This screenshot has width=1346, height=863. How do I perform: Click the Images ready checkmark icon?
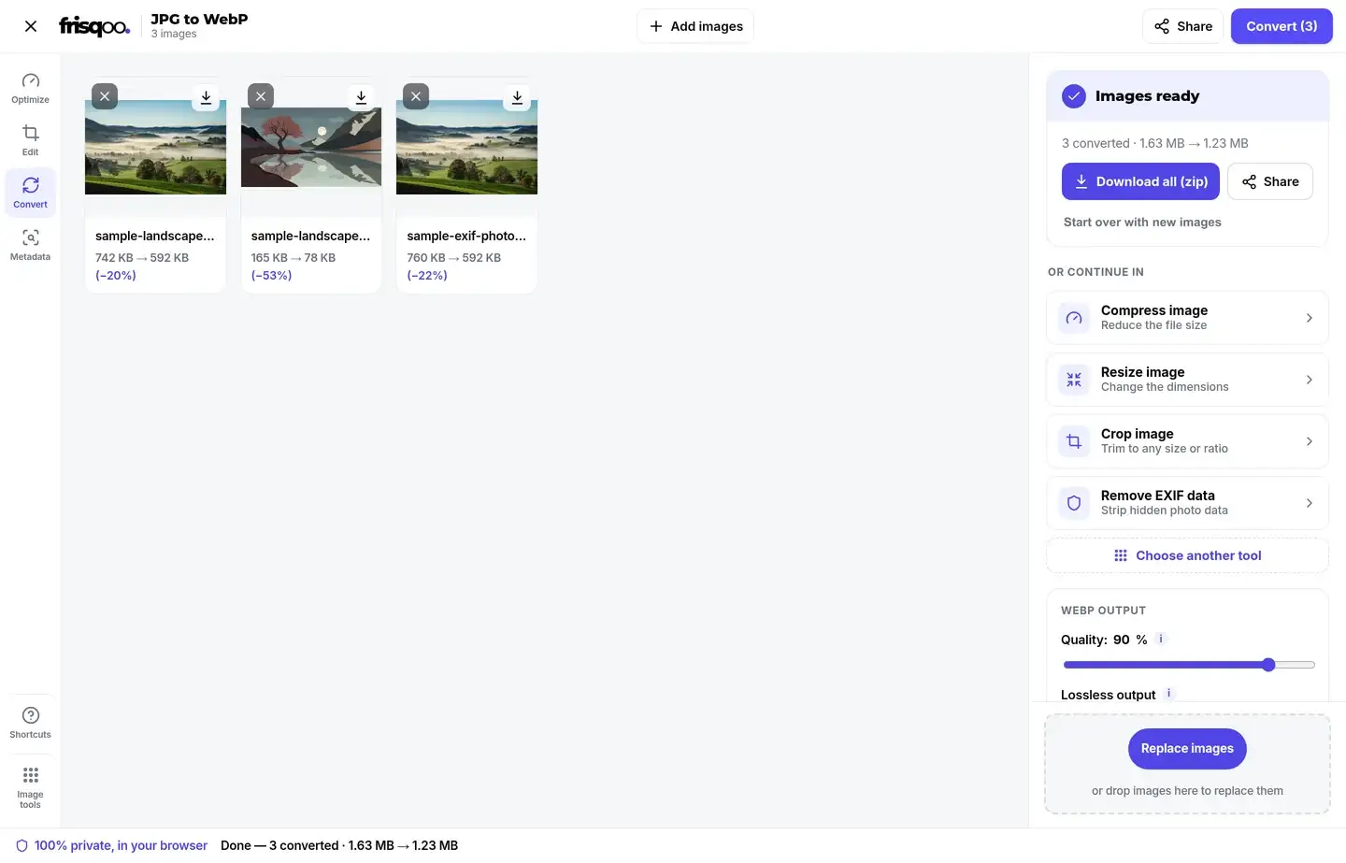click(x=1074, y=96)
